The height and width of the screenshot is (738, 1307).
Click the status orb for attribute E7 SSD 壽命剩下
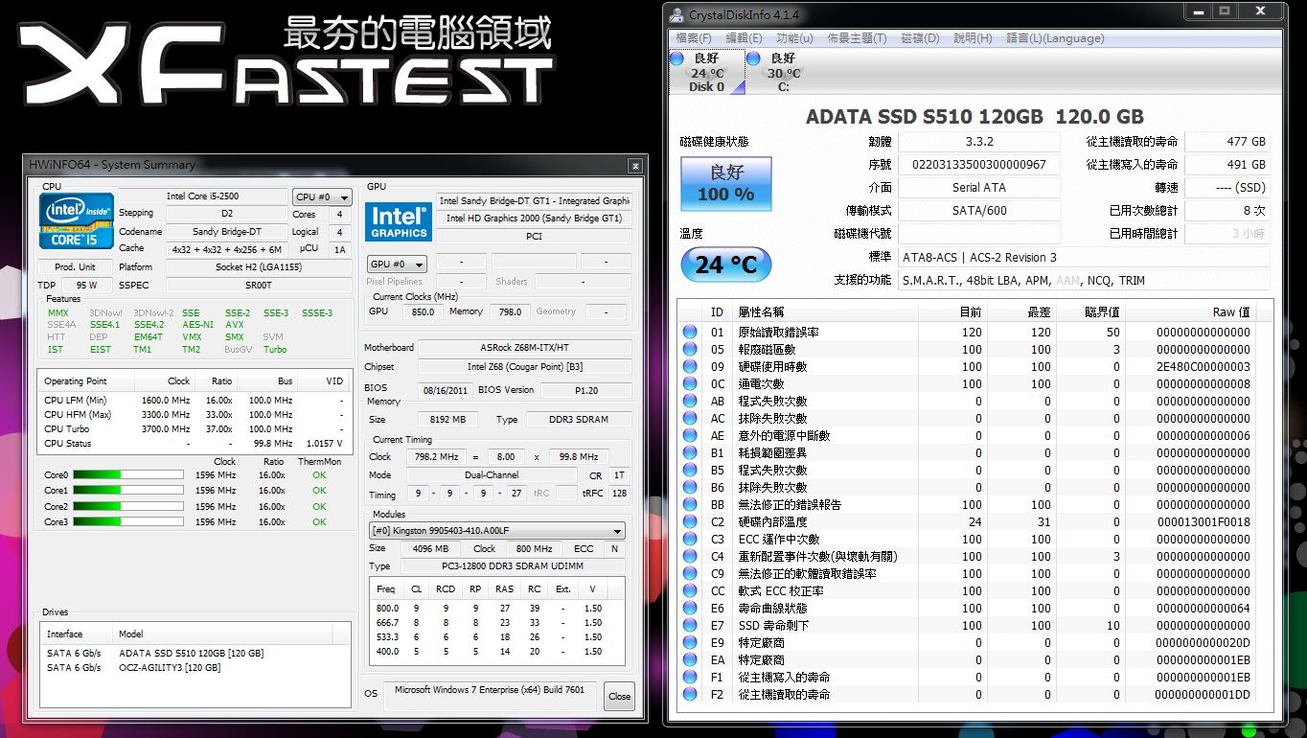coord(690,626)
